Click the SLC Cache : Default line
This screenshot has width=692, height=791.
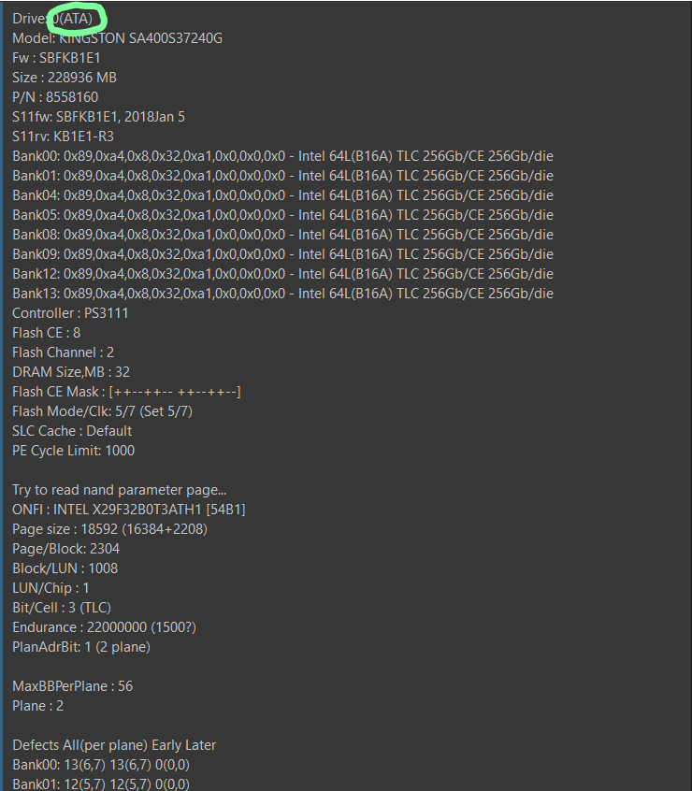(x=72, y=431)
